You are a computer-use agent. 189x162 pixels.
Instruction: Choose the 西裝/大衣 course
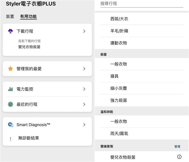(x=119, y=19)
